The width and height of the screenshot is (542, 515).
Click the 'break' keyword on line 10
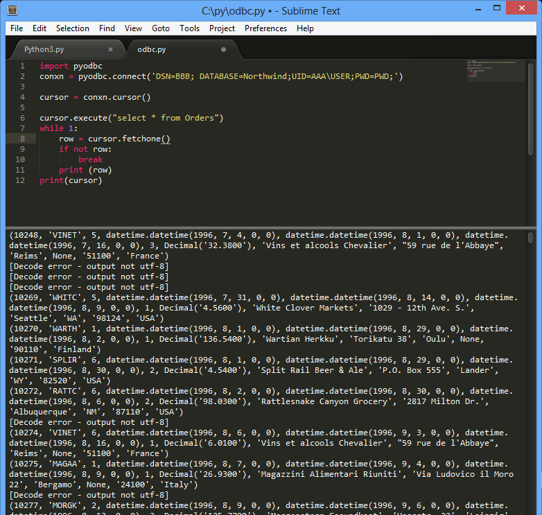pyautogui.click(x=90, y=159)
